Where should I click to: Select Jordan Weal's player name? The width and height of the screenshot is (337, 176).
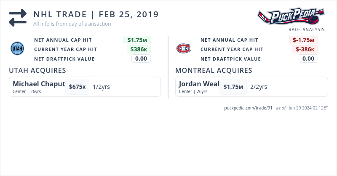tap(199, 84)
